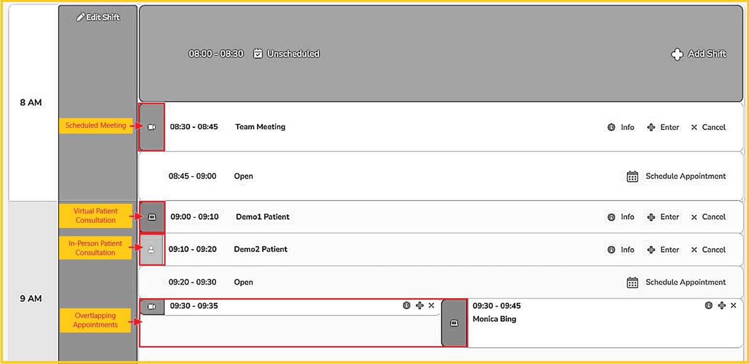Screen dimensions: 749x364
Task: Enter the Team Meeting appointment
Action: tap(663, 127)
